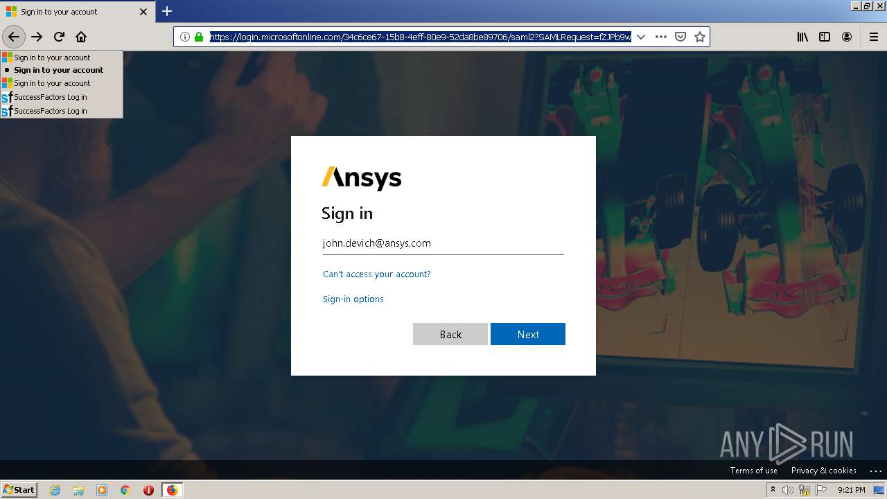Image resolution: width=887 pixels, height=499 pixels.
Task: Launch Internet Explorer from taskbar
Action: 55,490
